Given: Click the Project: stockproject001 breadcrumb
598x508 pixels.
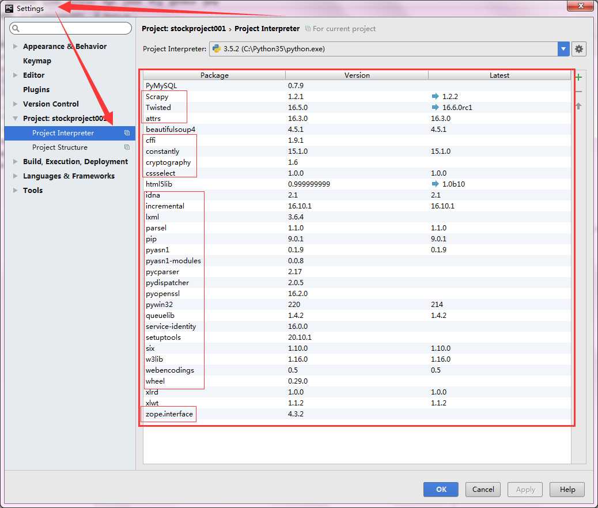Looking at the screenshot, I should click(x=184, y=29).
